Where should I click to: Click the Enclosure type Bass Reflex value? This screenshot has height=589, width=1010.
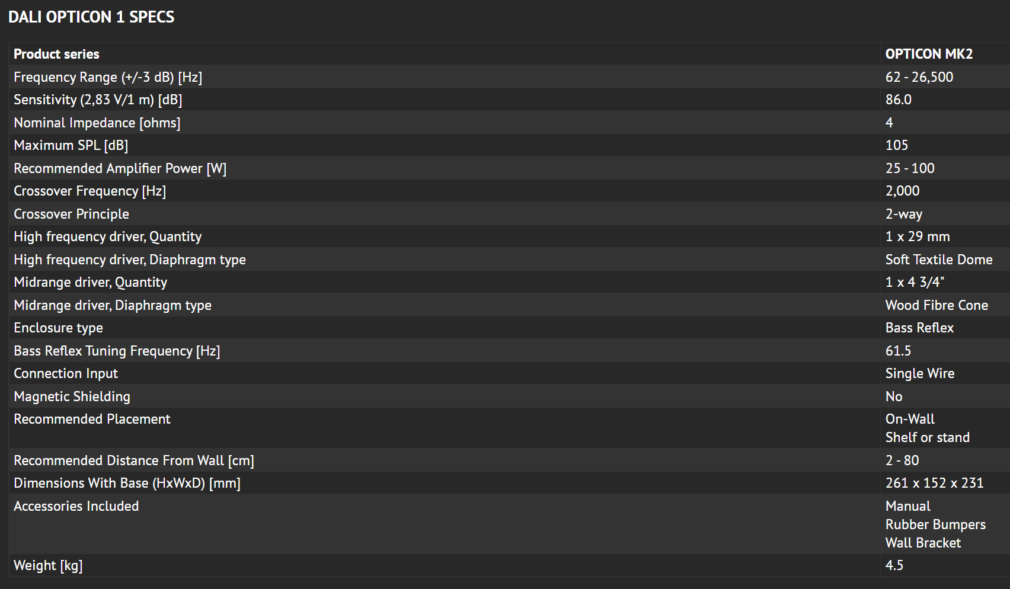point(919,328)
